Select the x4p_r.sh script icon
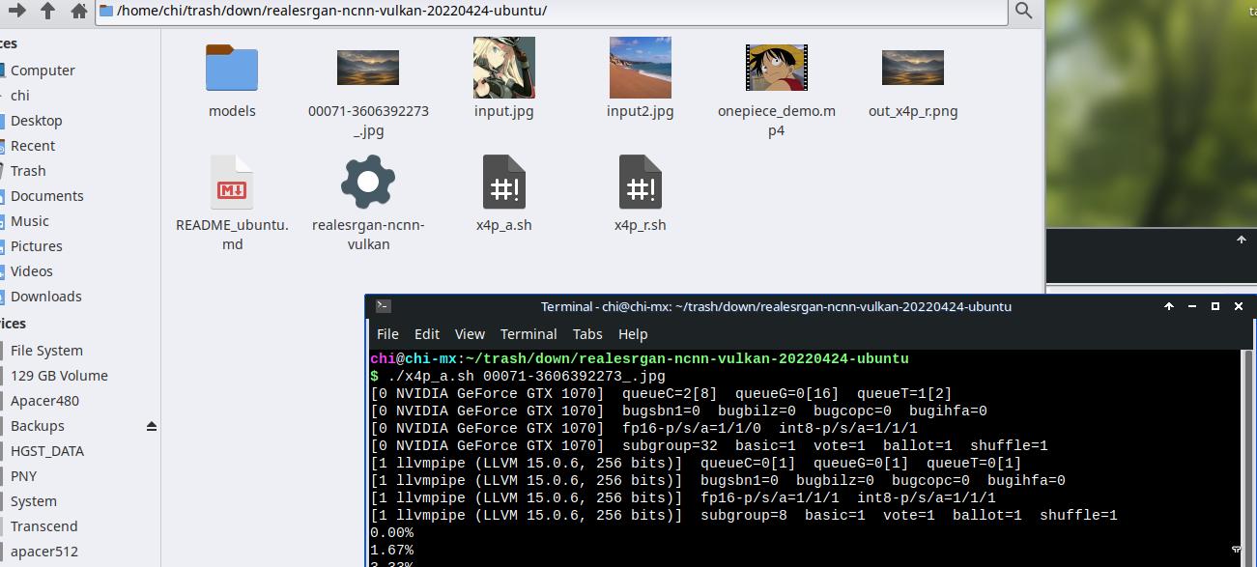1257x567 pixels. (x=641, y=183)
